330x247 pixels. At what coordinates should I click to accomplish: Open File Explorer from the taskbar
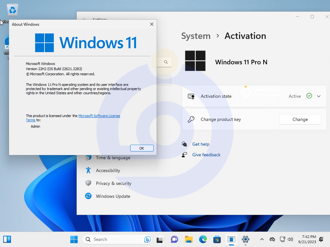click(x=189, y=239)
